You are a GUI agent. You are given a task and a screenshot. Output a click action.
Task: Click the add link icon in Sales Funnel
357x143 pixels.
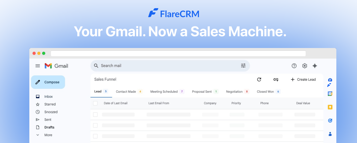(276, 79)
